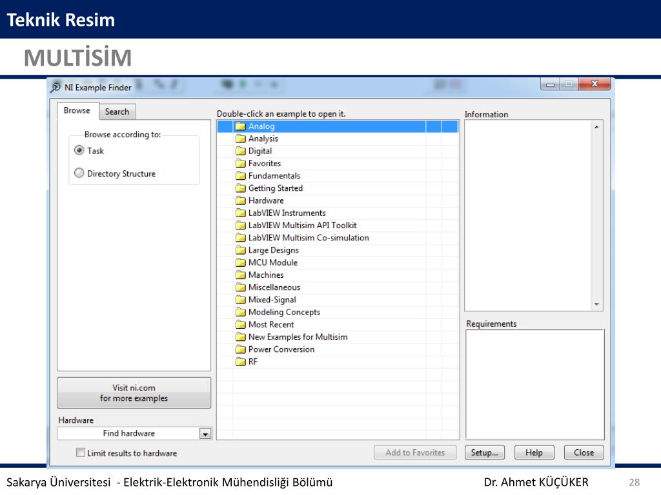Click the Hardware folder icon
The image size is (661, 495).
tap(241, 201)
